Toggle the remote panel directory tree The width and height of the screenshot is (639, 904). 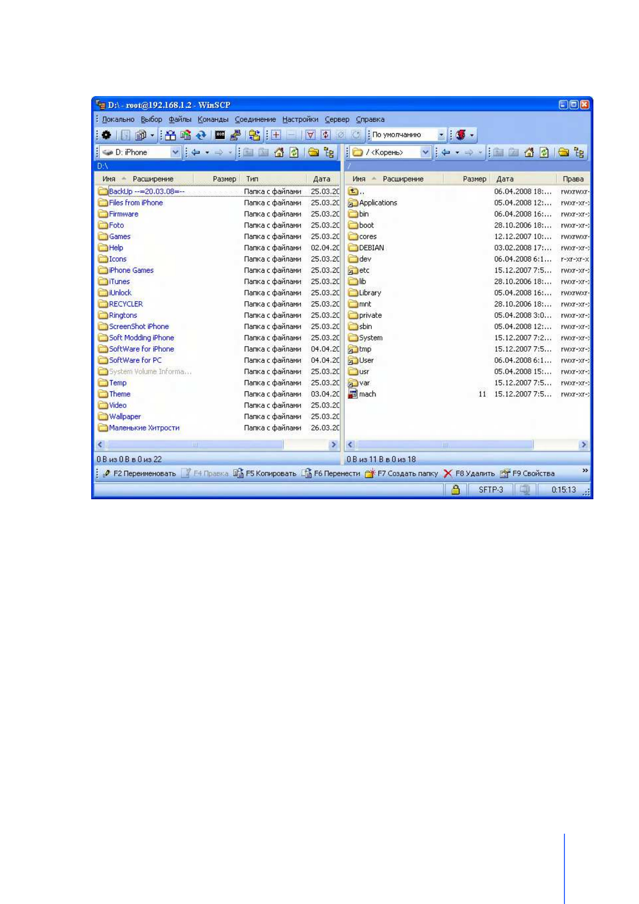(x=579, y=152)
